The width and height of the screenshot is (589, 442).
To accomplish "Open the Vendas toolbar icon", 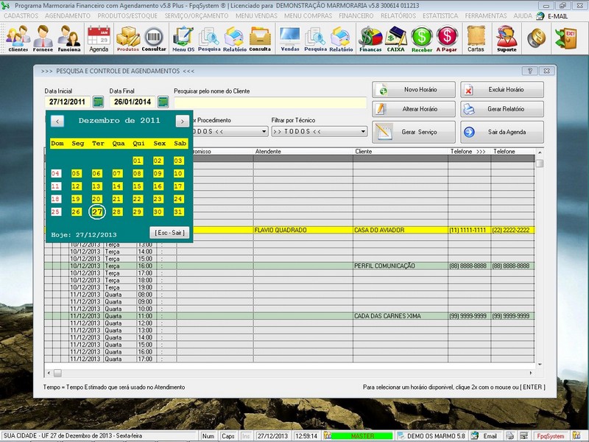I will pos(290,38).
